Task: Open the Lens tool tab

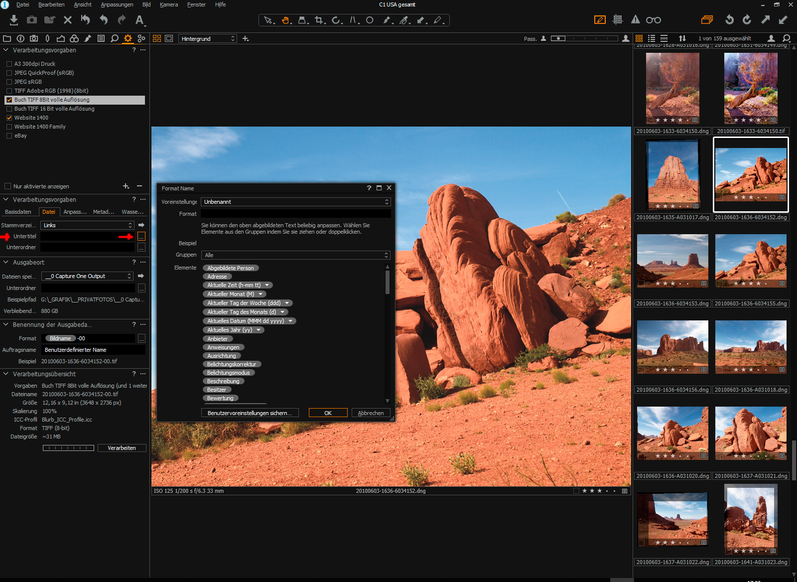Action: point(47,38)
